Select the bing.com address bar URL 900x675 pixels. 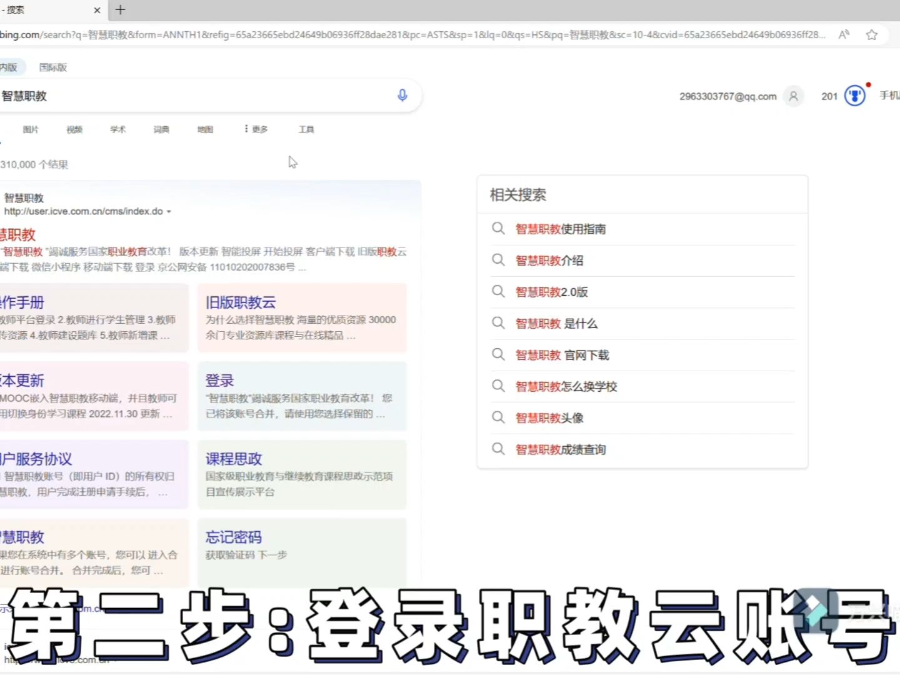(412, 35)
